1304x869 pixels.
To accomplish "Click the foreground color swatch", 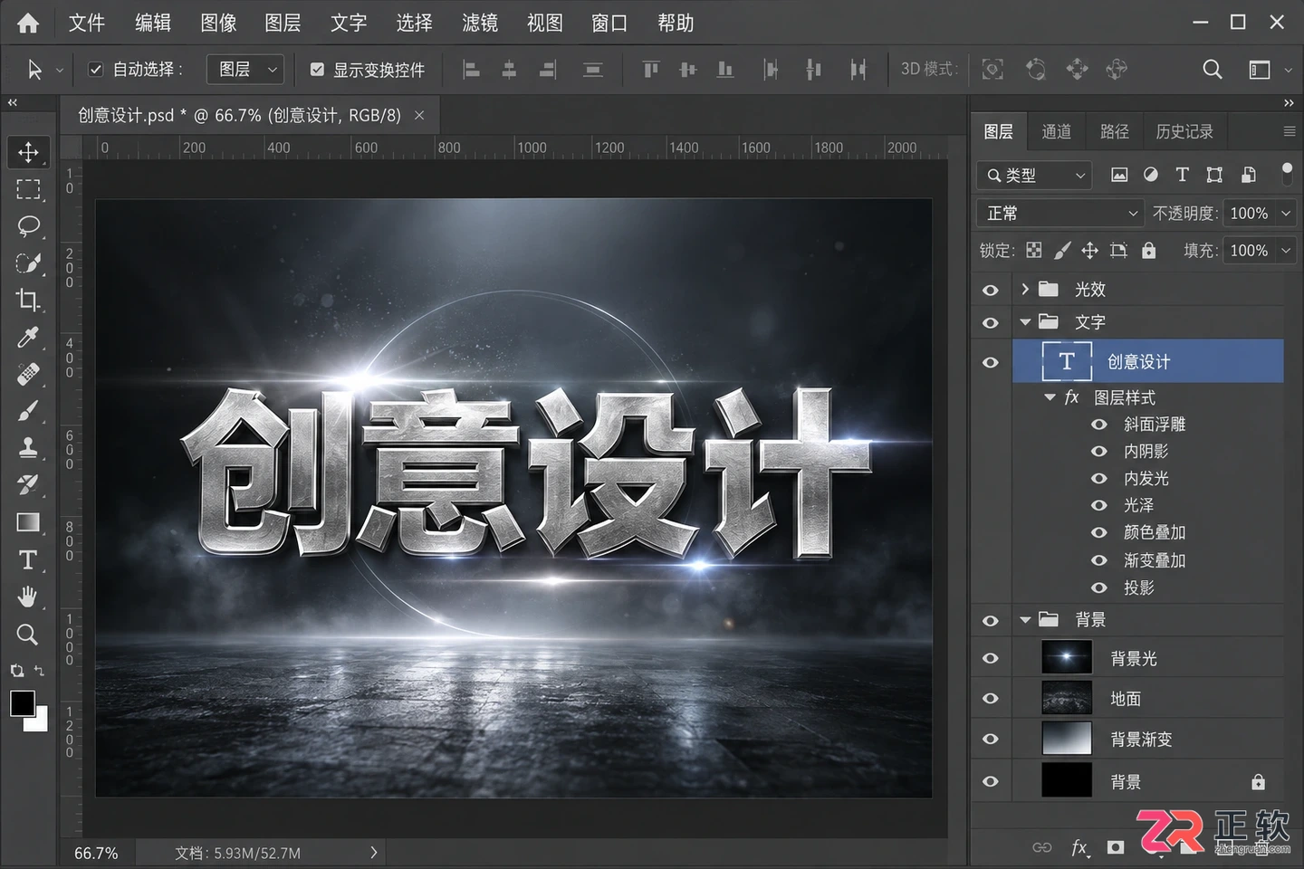I will click(23, 702).
